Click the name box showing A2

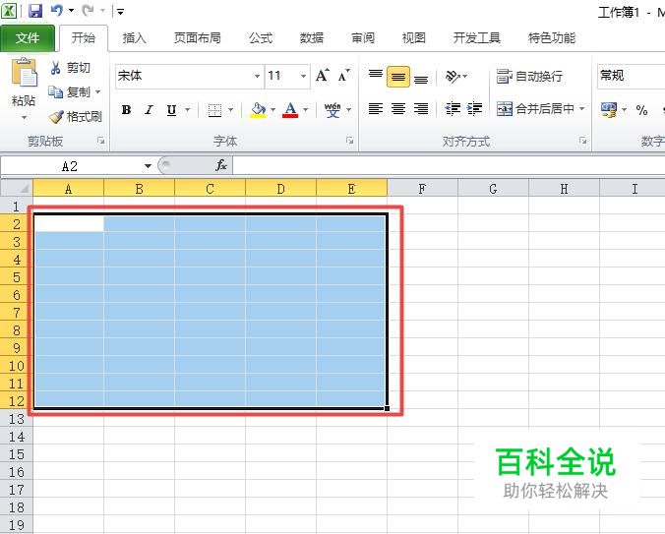70,166
